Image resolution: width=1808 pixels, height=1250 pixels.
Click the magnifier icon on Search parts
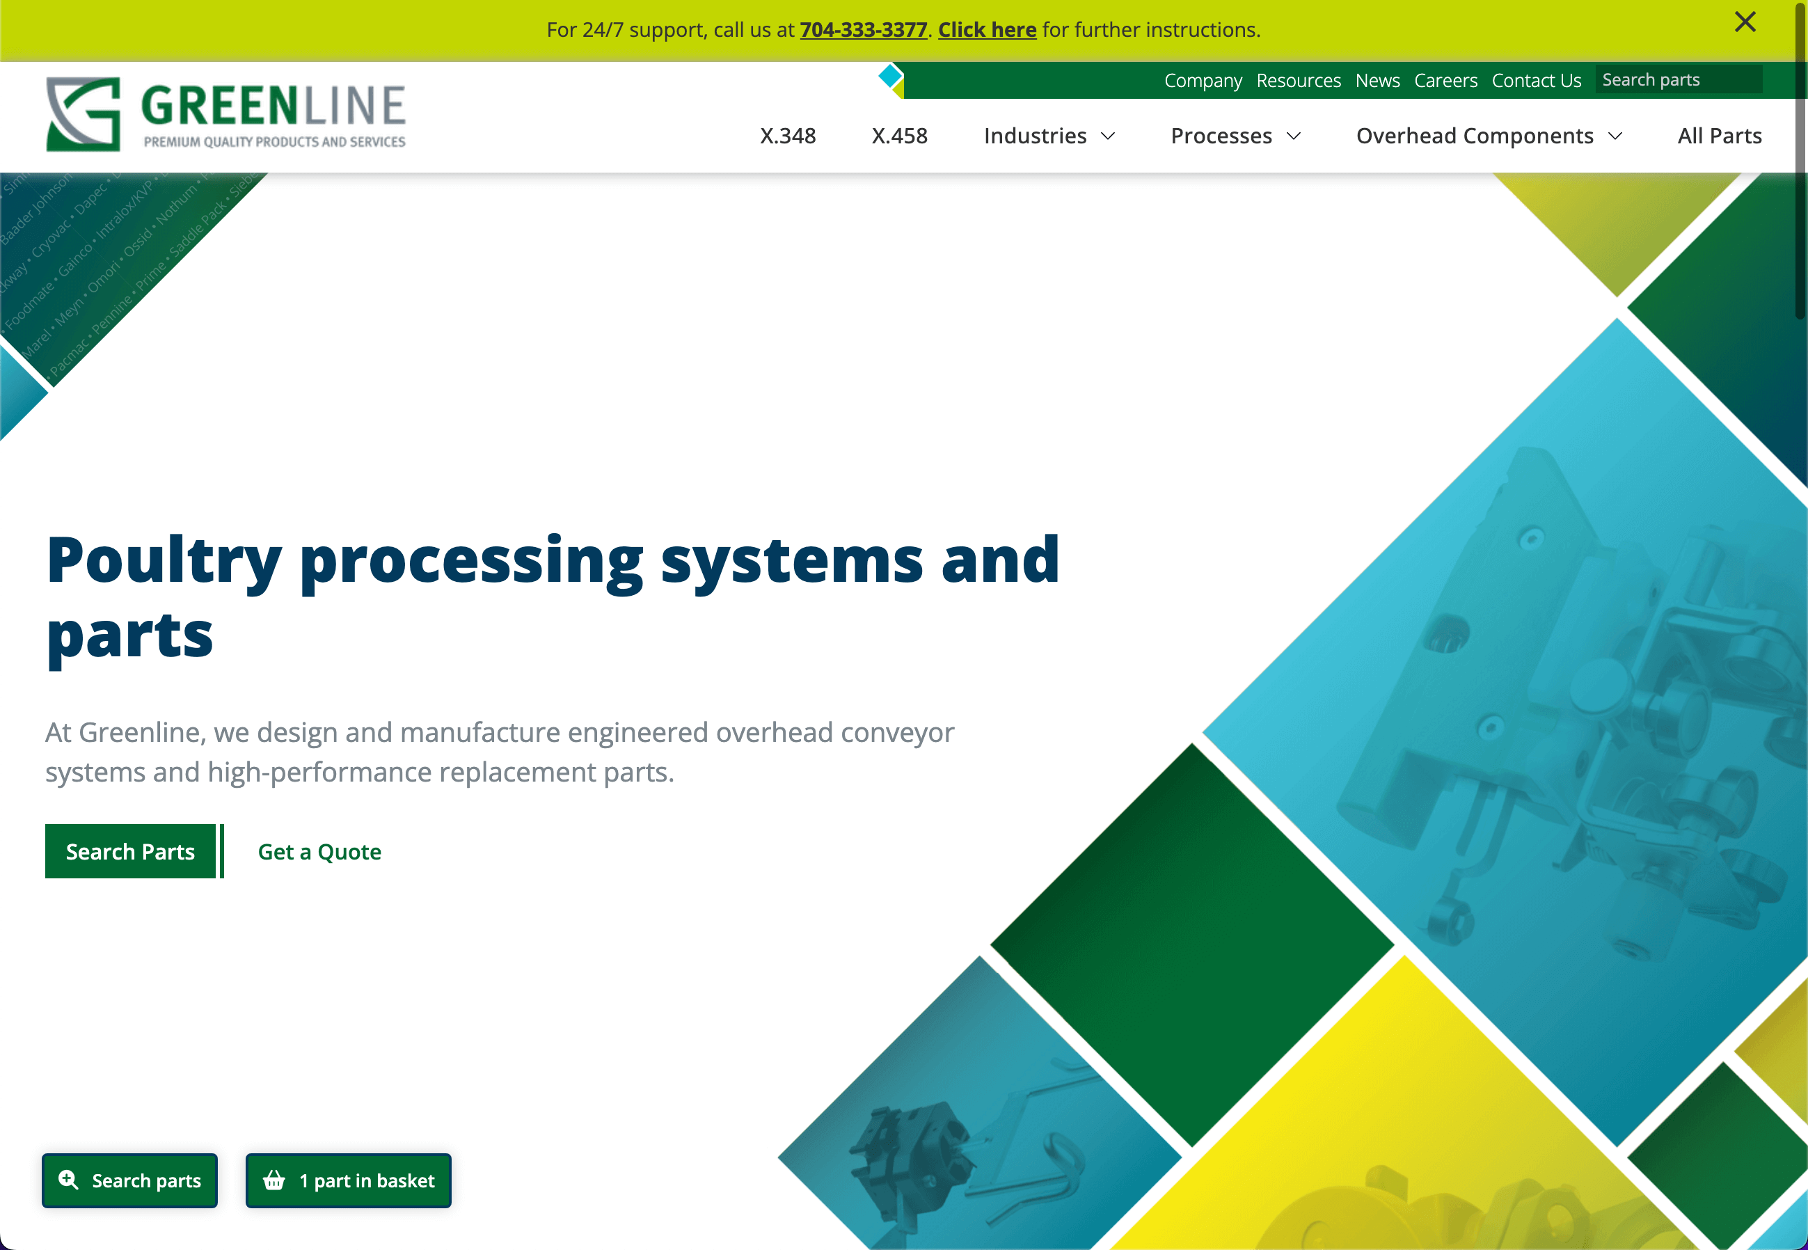click(69, 1180)
